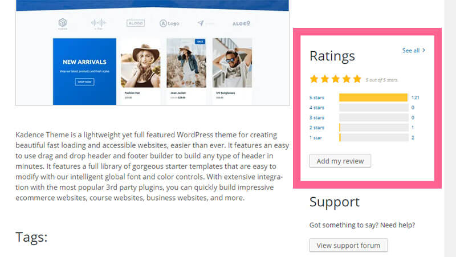Click the Ratings heading
This screenshot has width=456, height=257.
(332, 56)
